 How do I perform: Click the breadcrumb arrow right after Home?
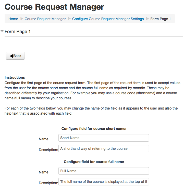pyautogui.click(x=21, y=19)
